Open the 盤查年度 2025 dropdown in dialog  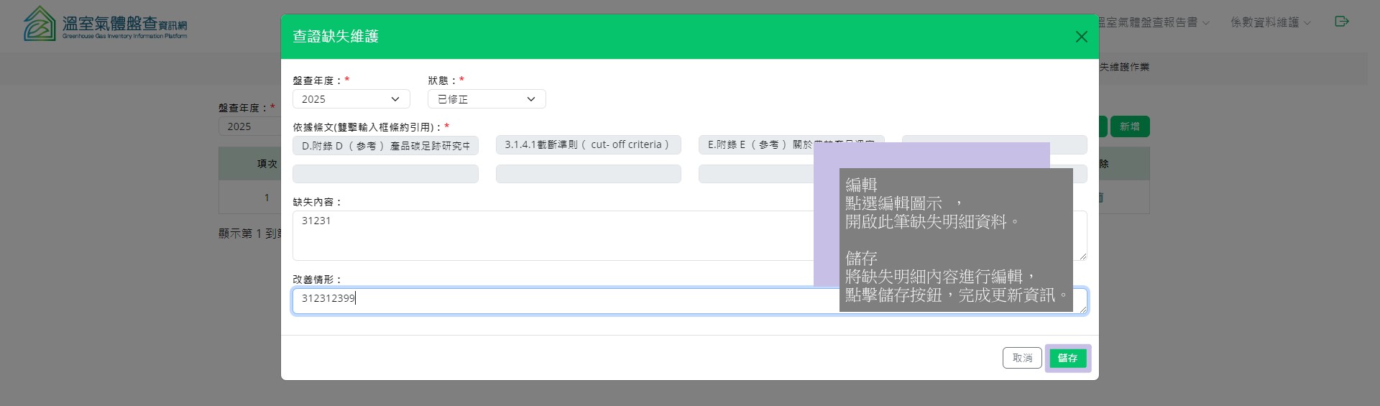(351, 99)
